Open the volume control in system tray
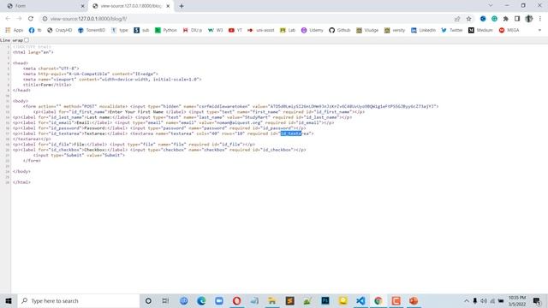 coord(484,300)
